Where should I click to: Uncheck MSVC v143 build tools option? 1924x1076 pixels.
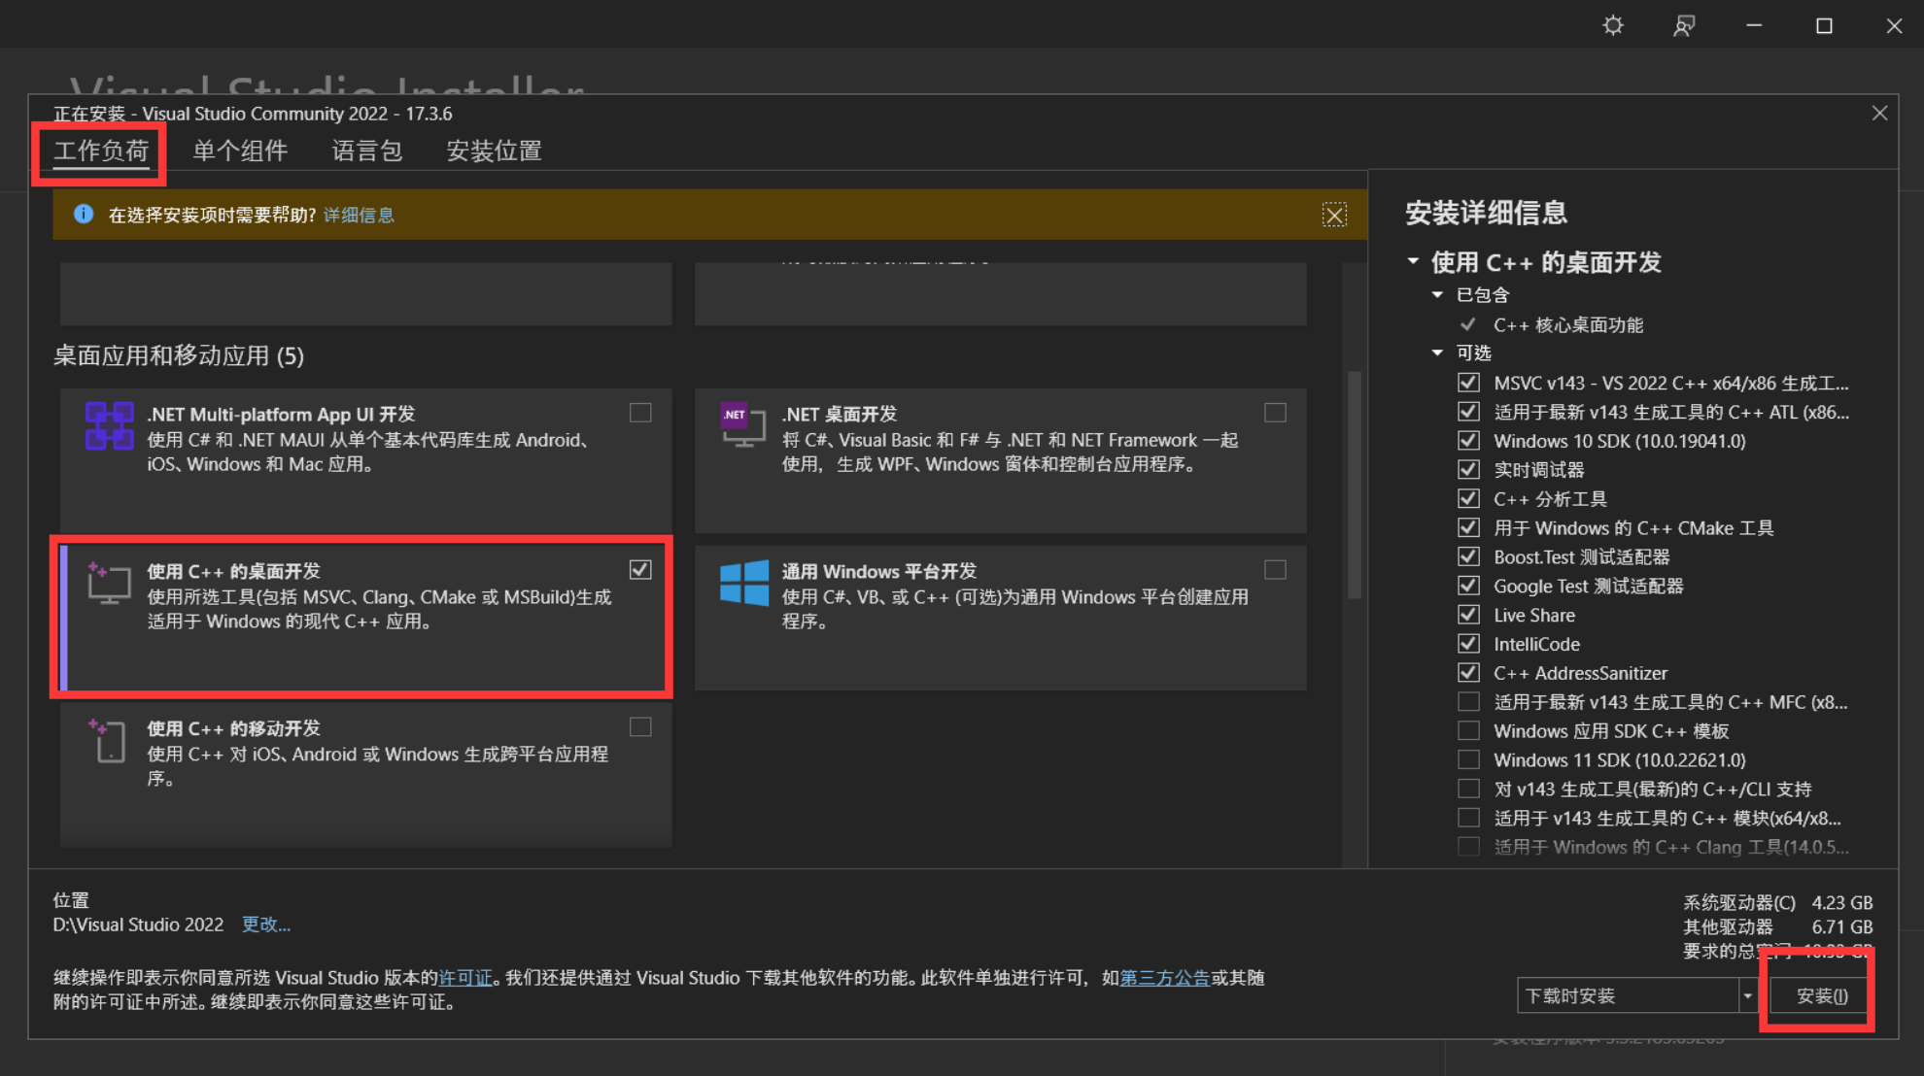(x=1468, y=383)
